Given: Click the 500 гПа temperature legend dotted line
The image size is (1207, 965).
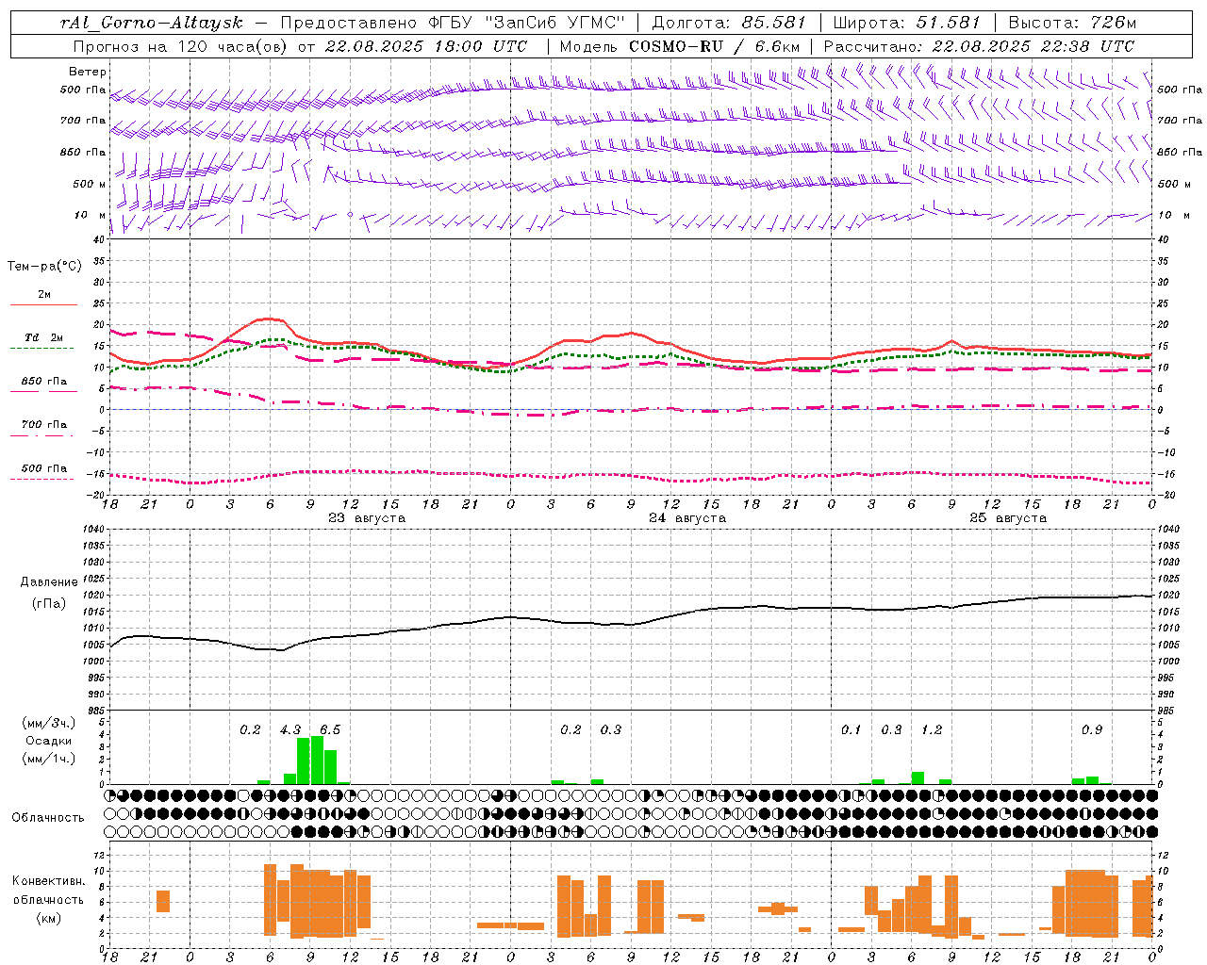Looking at the screenshot, I should point(42,479).
